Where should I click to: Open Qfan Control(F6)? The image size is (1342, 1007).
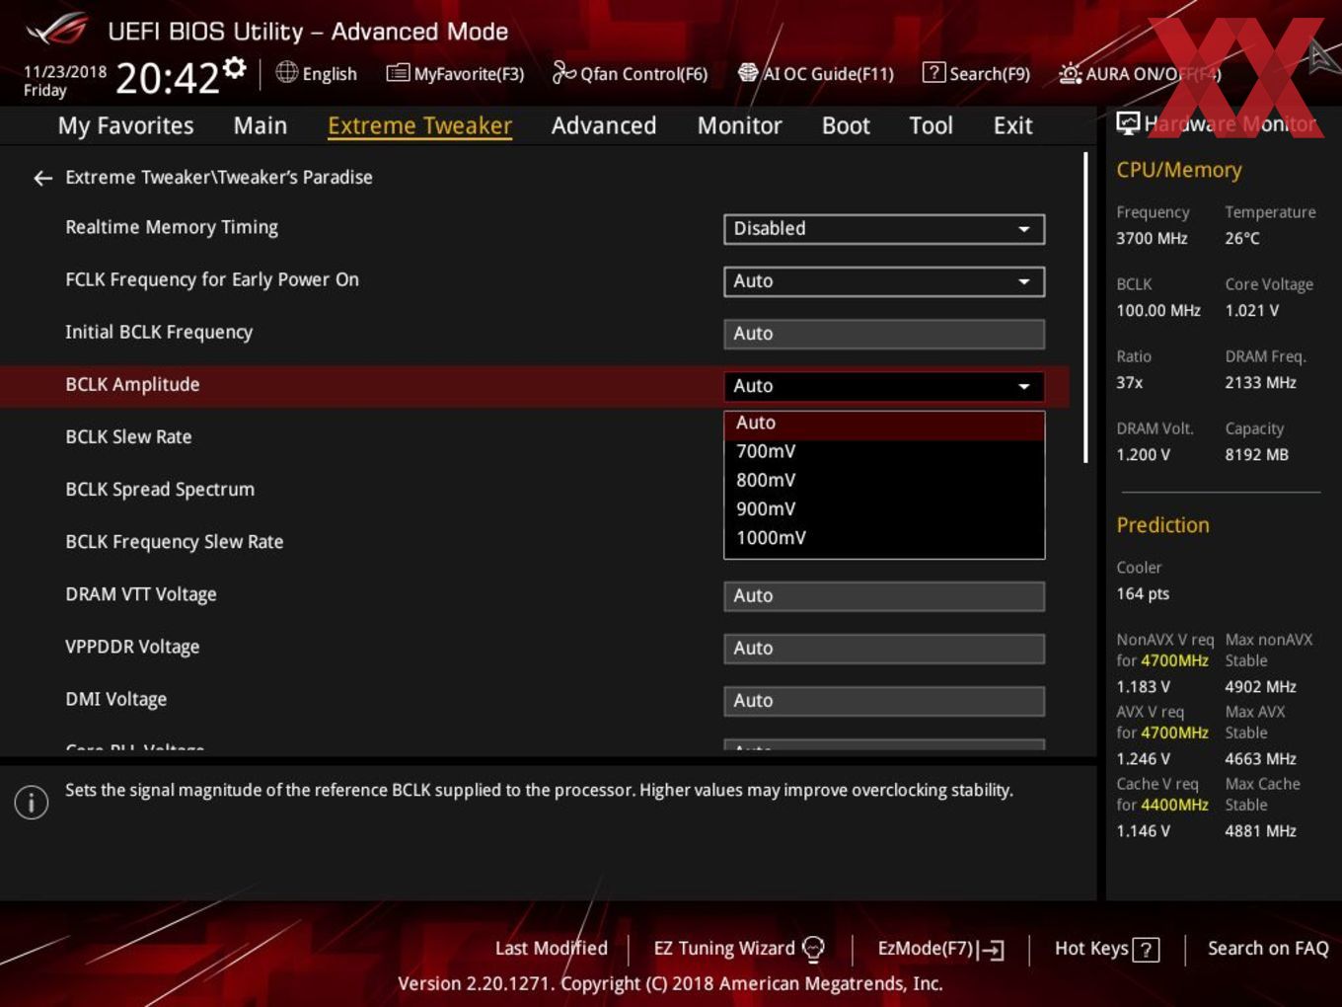[630, 73]
